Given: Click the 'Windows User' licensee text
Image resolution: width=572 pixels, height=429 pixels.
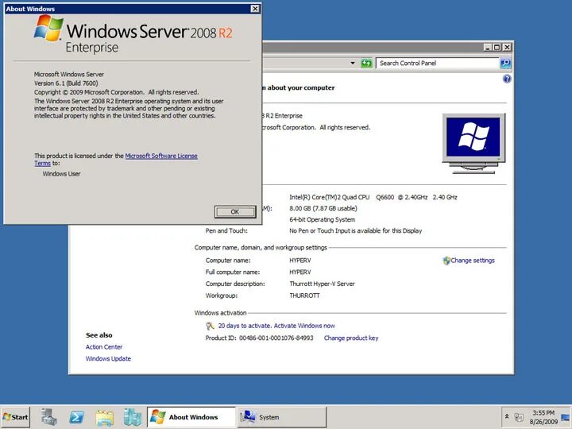Looking at the screenshot, I should coord(61,174).
